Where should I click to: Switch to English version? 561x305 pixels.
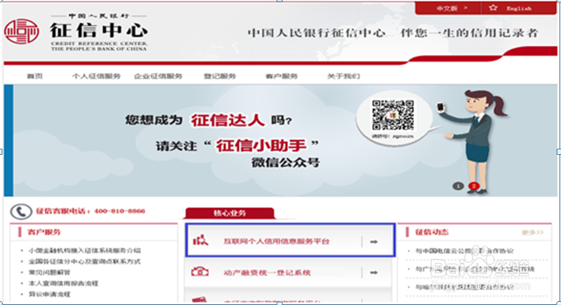(x=519, y=8)
